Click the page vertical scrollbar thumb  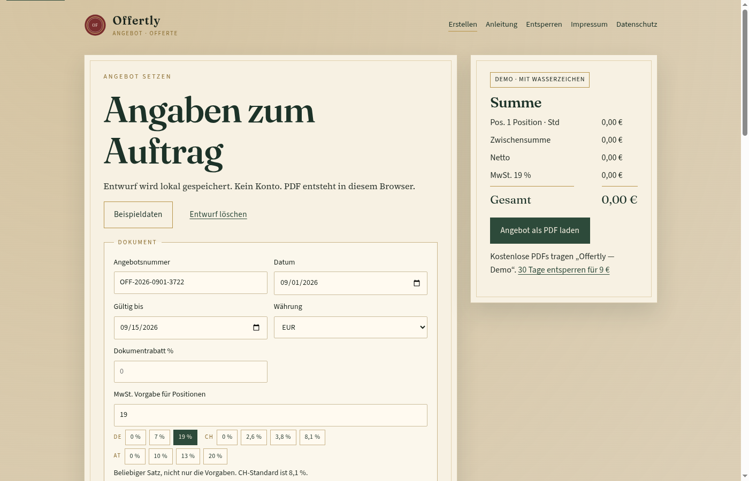coord(745,72)
